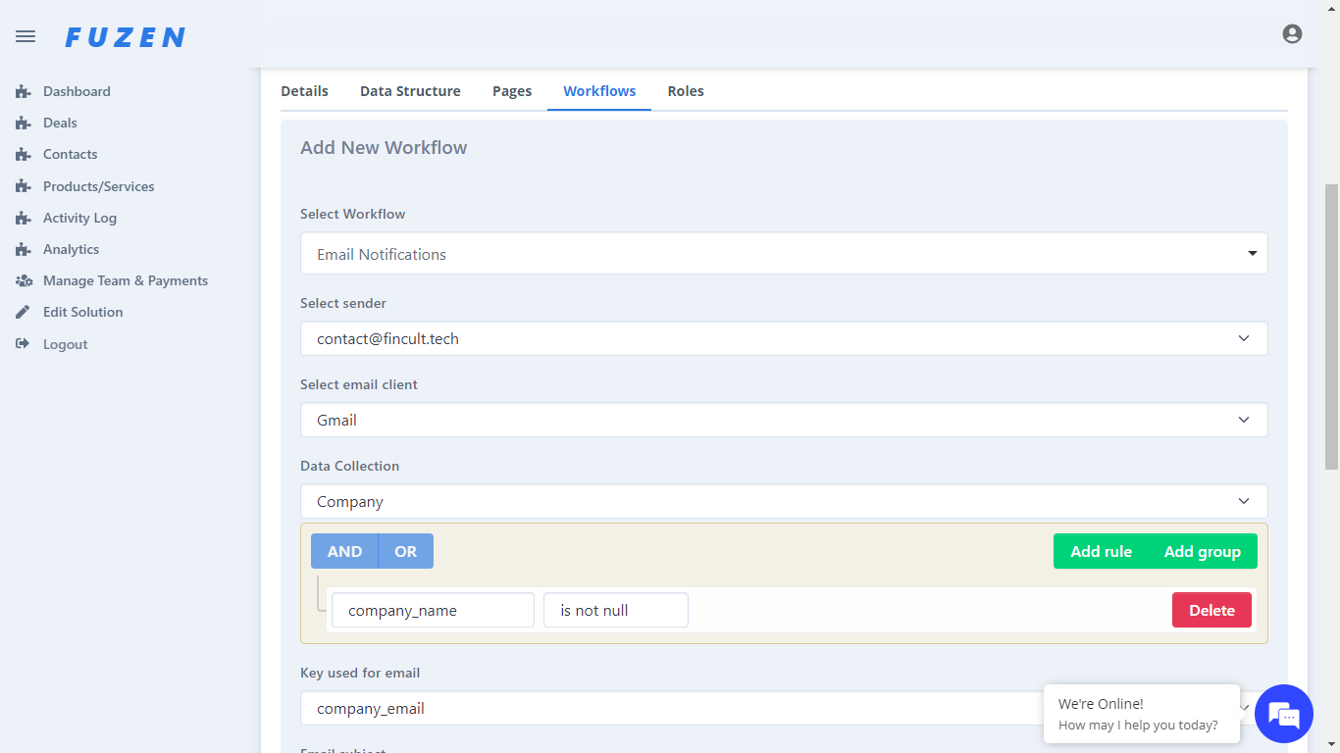This screenshot has height=753, width=1340.
Task: Click the Logout arrow icon
Action: click(24, 344)
